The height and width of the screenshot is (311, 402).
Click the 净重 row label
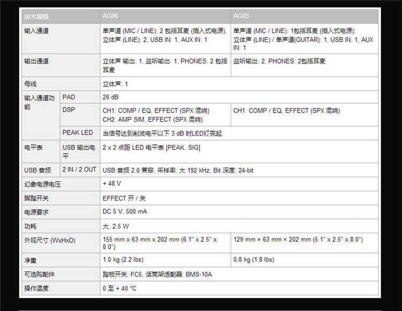tap(30, 261)
